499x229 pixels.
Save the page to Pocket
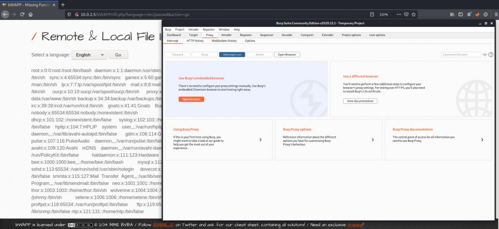click(x=406, y=15)
